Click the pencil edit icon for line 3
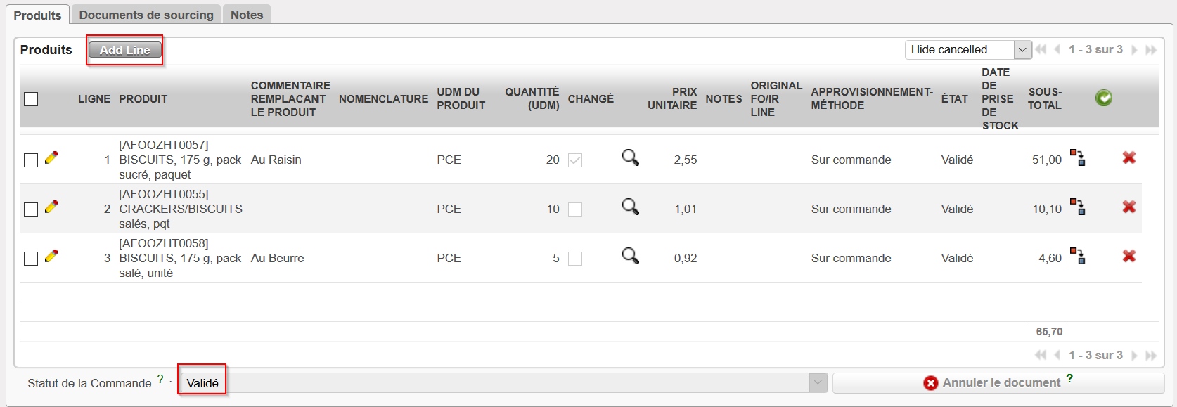 tap(51, 257)
